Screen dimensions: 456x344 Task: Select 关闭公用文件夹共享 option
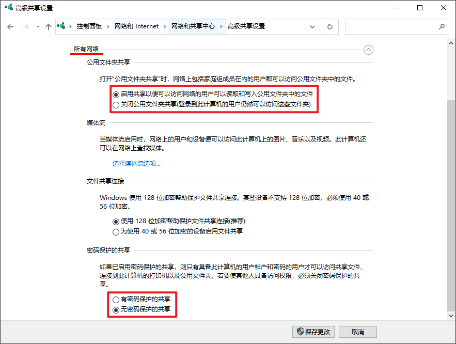(212, 104)
